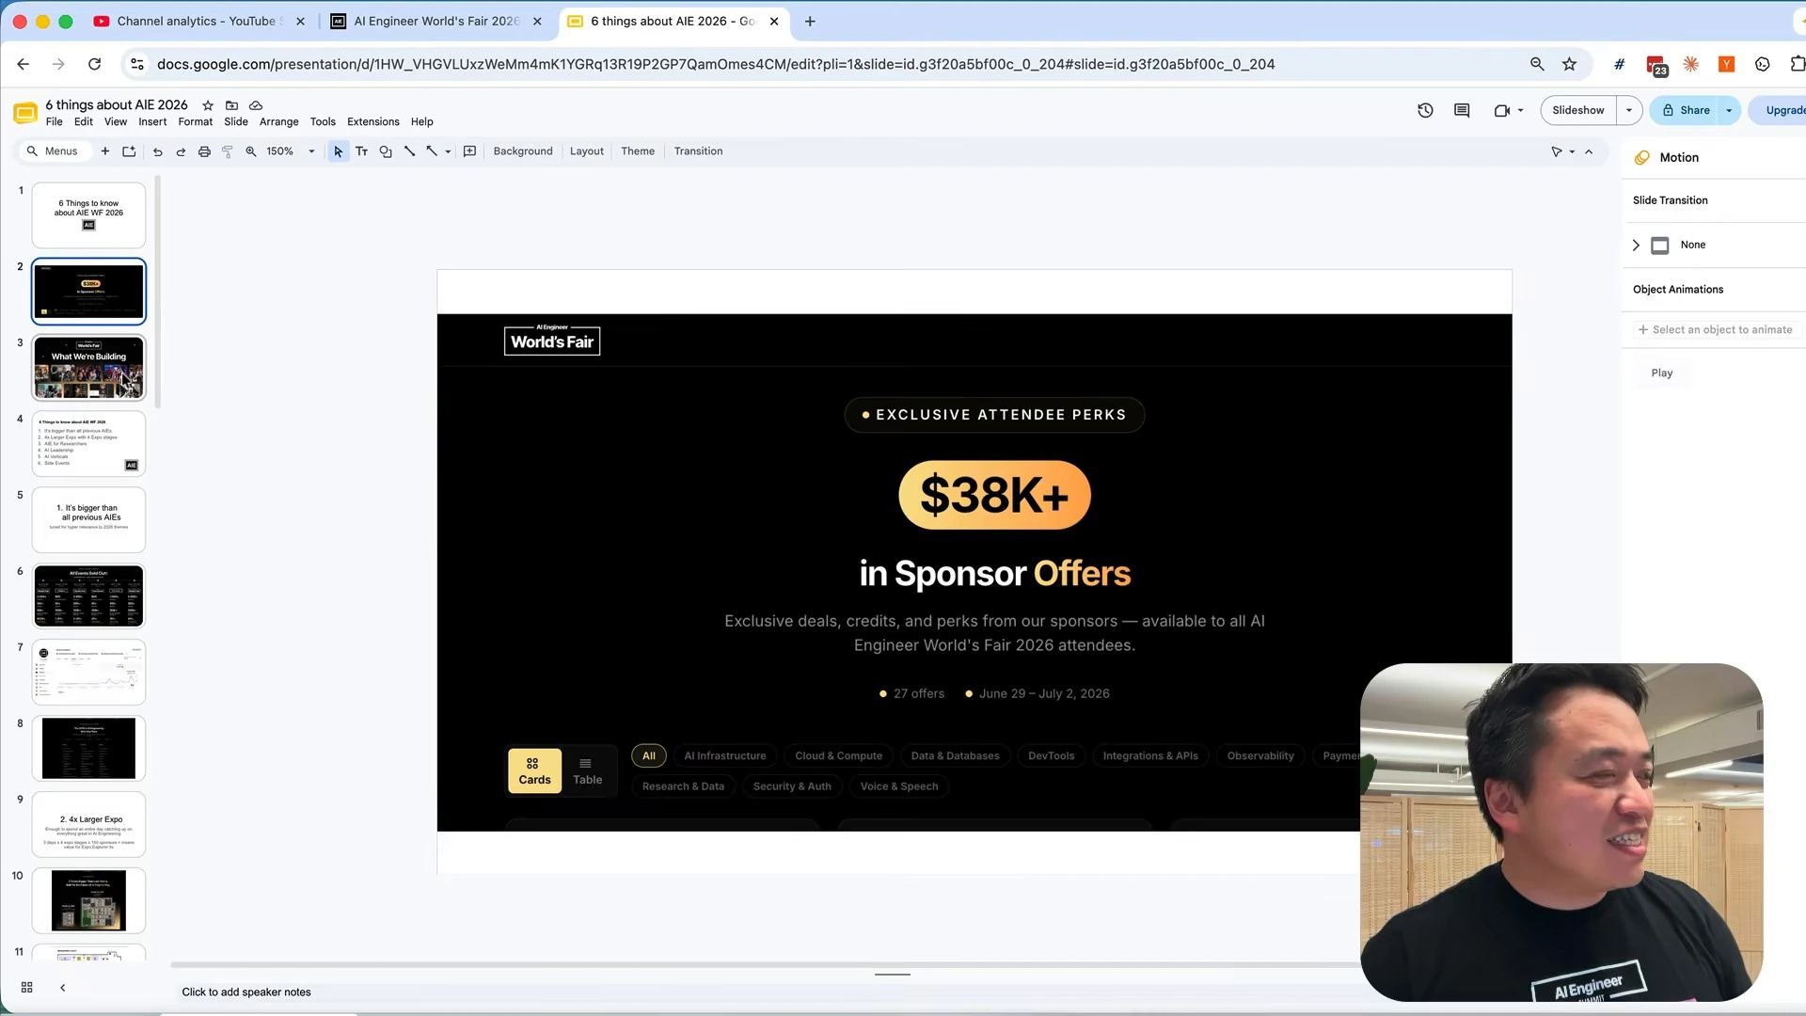Viewport: 1806px width, 1016px height.
Task: Click Select an object to animate
Action: click(x=1716, y=330)
